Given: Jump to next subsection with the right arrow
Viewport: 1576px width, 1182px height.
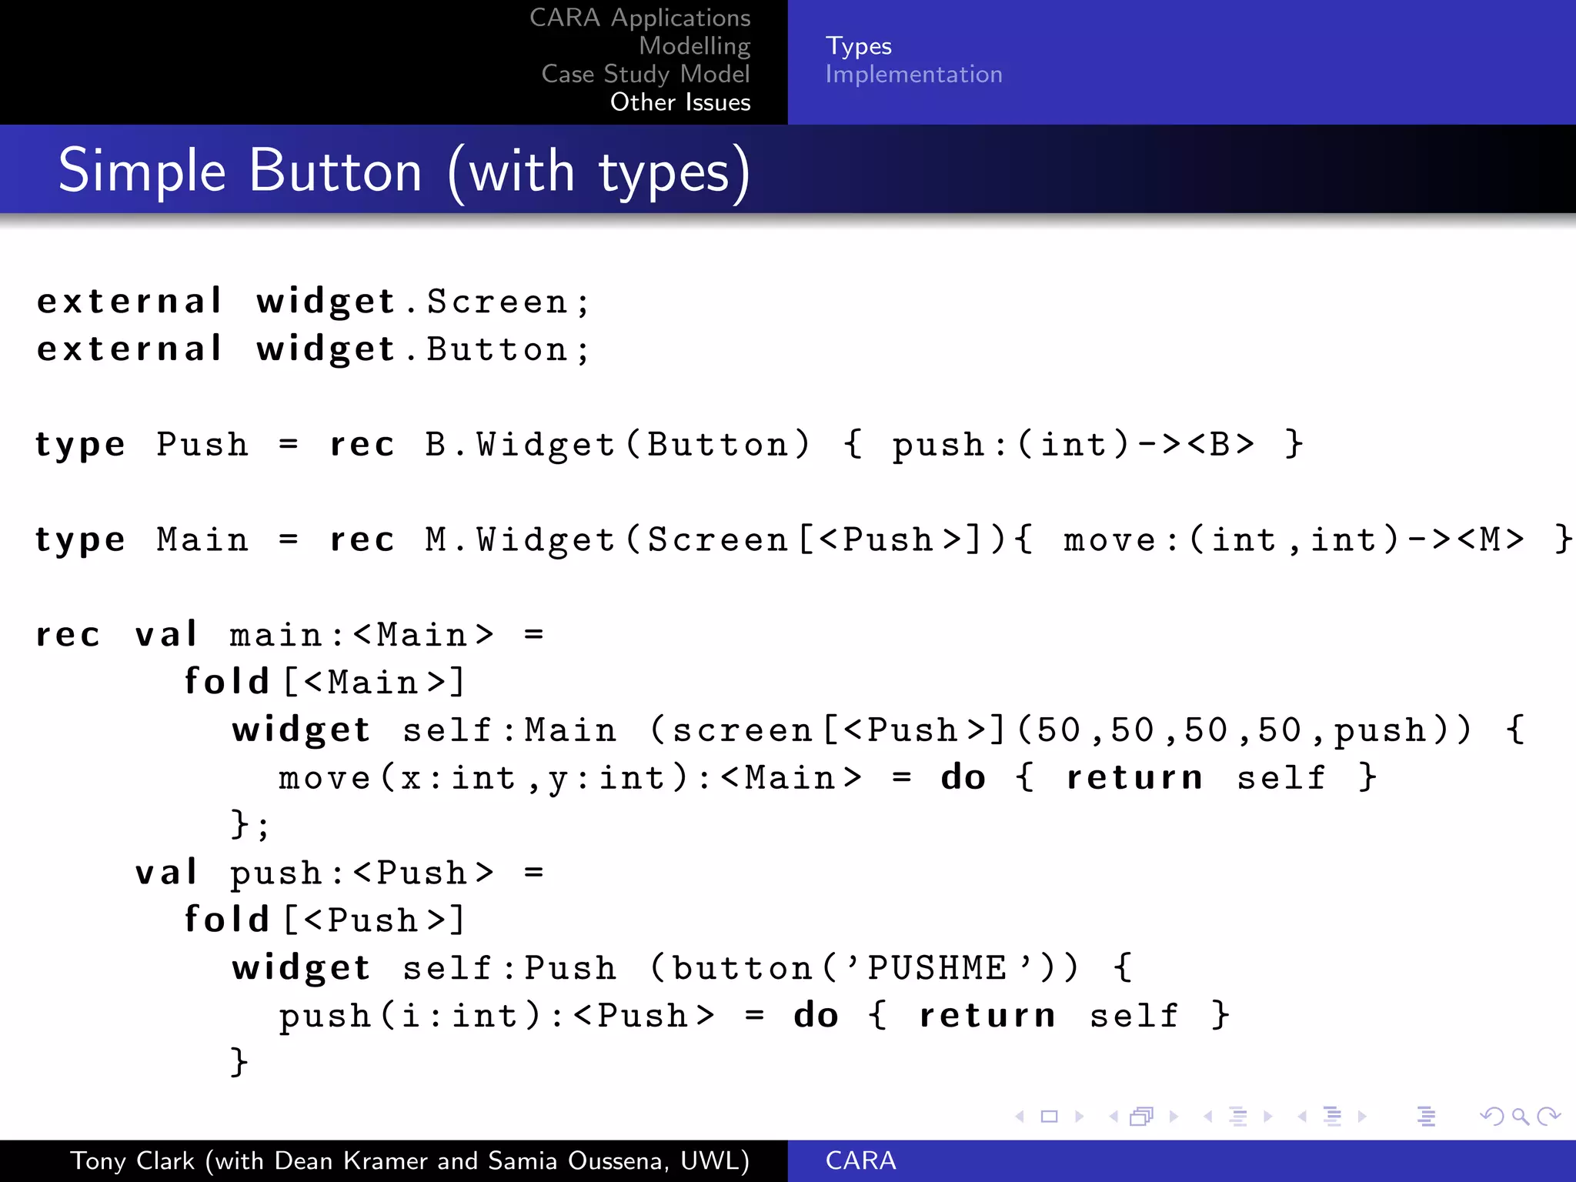Looking at the screenshot, I should coord(1268,1117).
